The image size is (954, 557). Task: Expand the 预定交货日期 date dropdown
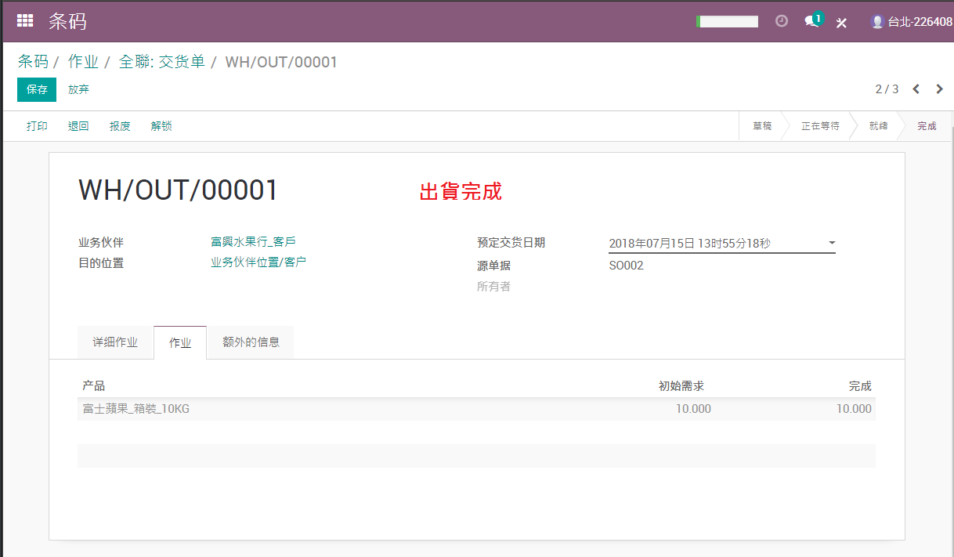coord(832,244)
